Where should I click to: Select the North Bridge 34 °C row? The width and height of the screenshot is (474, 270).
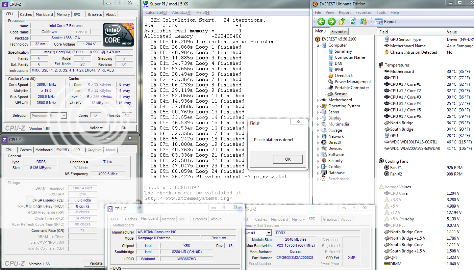click(426, 123)
